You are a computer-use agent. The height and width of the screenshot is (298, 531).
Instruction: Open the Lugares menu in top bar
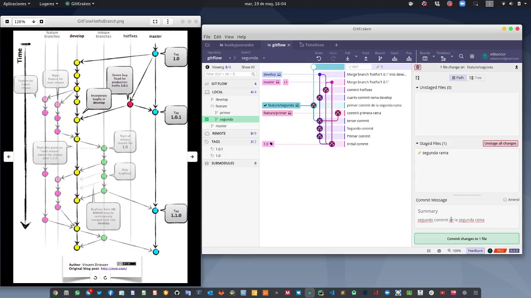tap(49, 4)
